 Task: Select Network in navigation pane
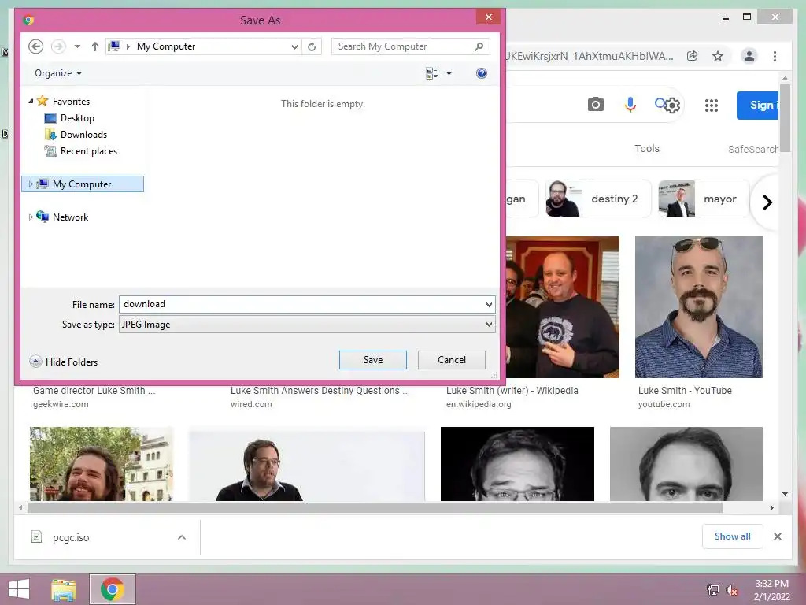coord(70,217)
